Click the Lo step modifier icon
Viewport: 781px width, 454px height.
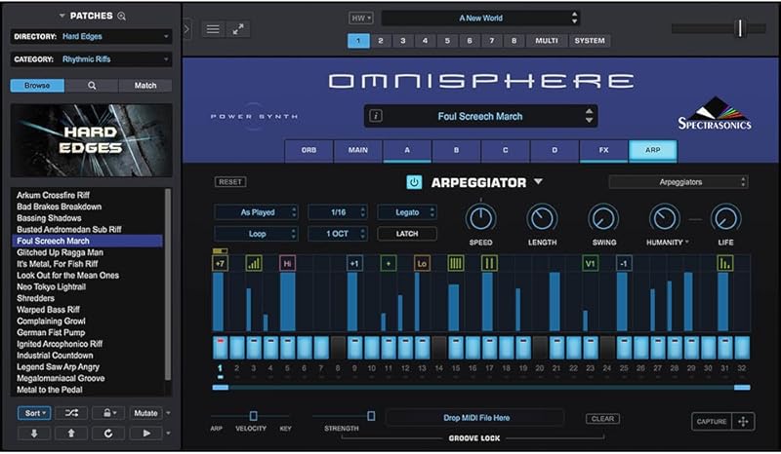pyautogui.click(x=422, y=264)
